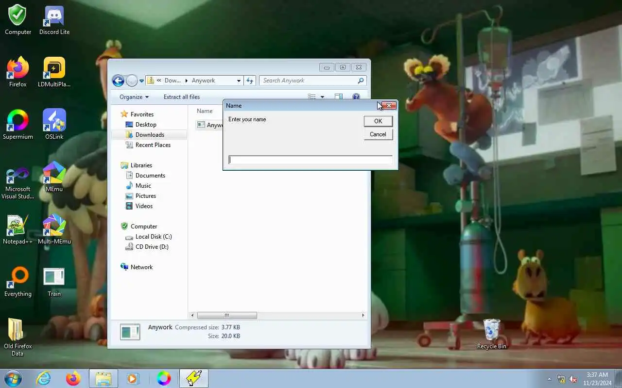Change view icon in Explorer toolbar

coord(312,97)
